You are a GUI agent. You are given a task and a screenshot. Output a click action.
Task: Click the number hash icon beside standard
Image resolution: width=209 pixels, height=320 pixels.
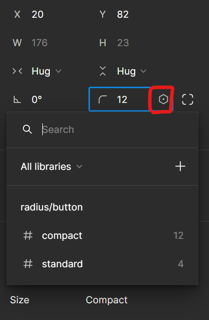tap(28, 264)
